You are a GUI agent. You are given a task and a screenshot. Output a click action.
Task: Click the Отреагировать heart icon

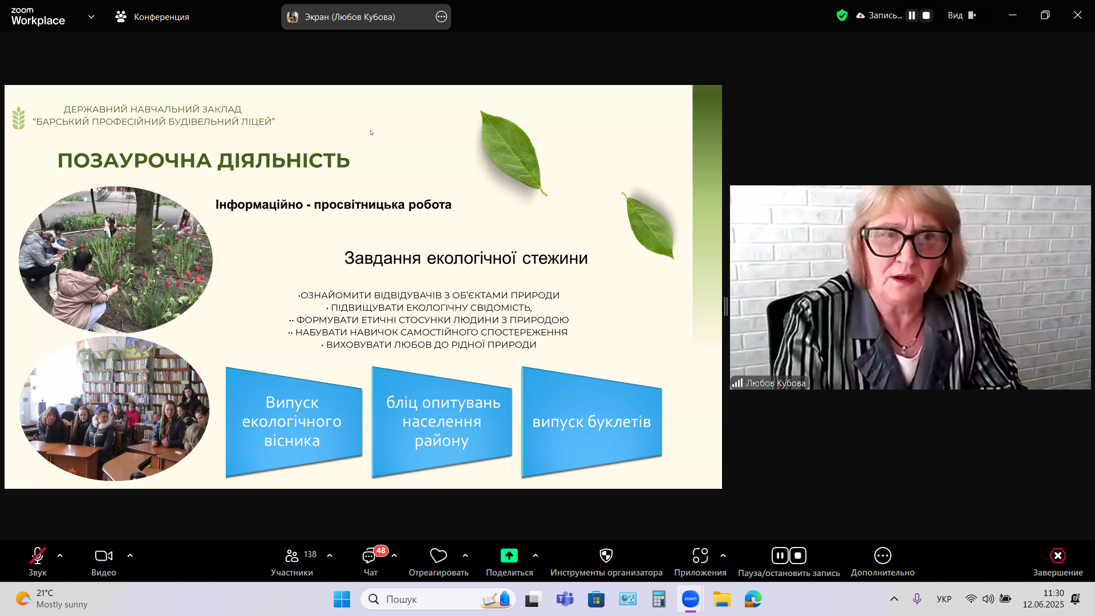coord(438,556)
